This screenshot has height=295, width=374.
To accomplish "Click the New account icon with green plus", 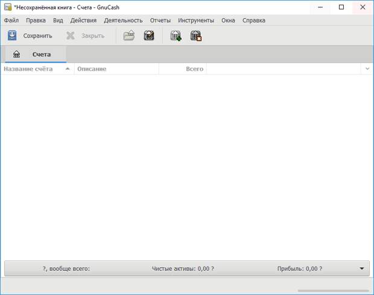I will [176, 36].
